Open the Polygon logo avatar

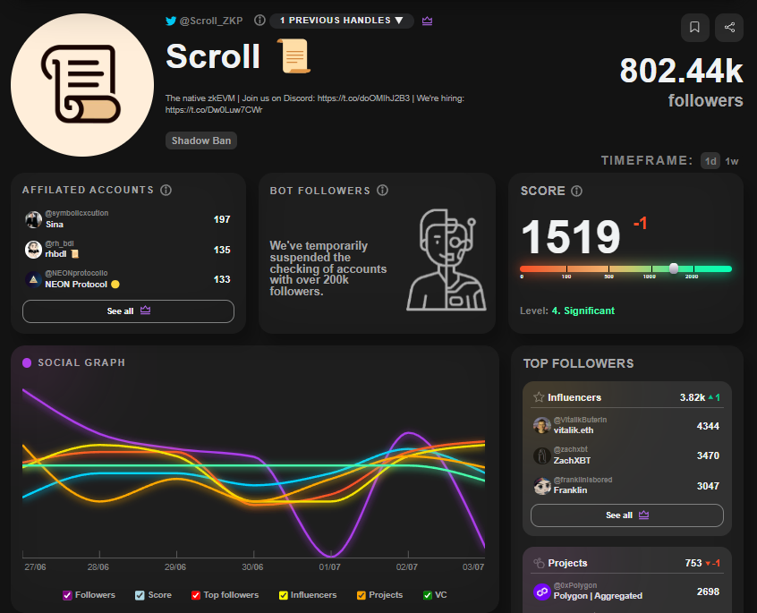[541, 592]
